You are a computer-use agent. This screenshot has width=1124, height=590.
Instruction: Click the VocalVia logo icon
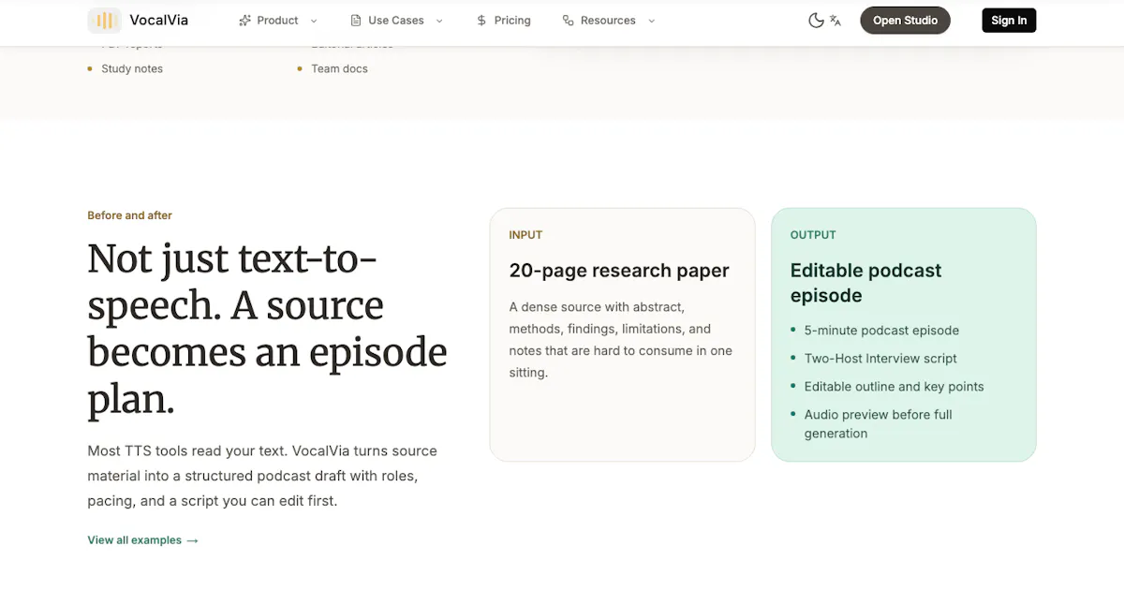105,21
